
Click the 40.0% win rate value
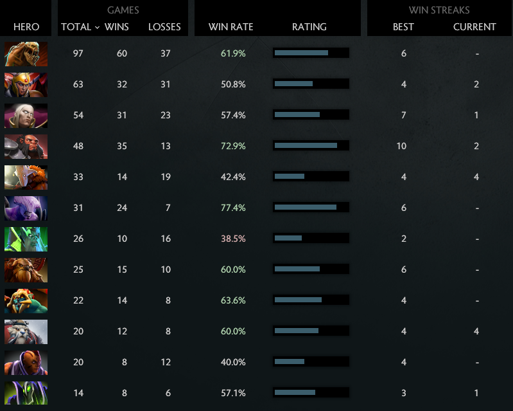[233, 362]
